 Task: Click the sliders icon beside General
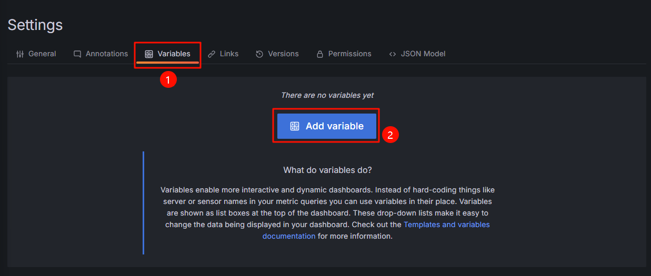pyautogui.click(x=20, y=54)
